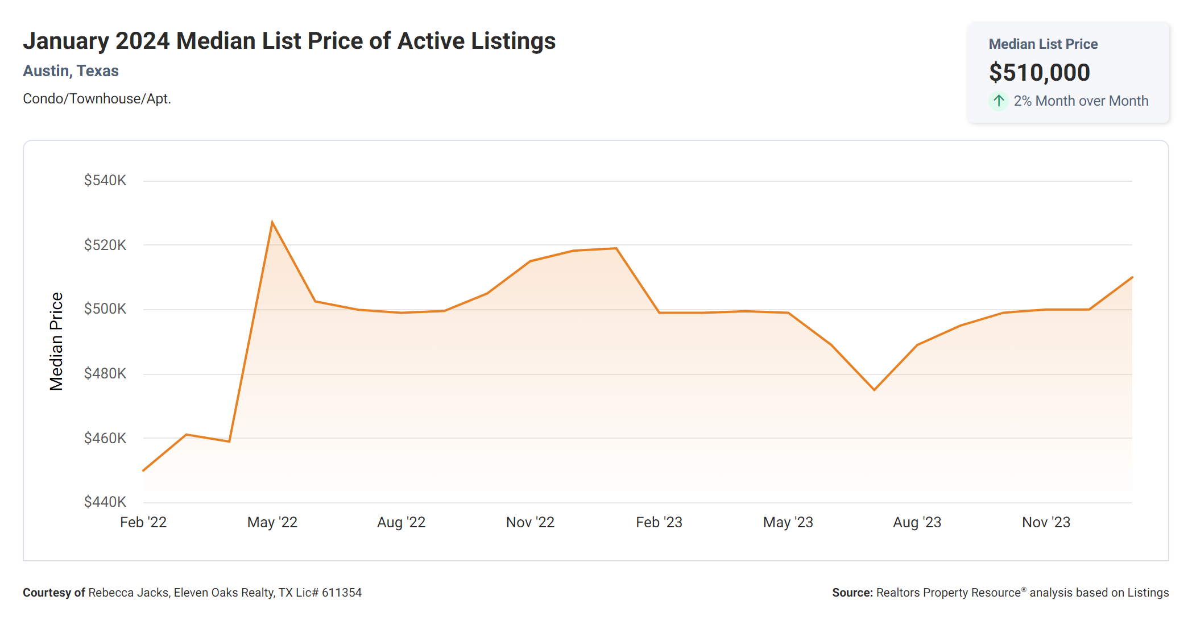Click the green up-arrow trend icon
Screen dimensions: 1192x625
point(998,101)
